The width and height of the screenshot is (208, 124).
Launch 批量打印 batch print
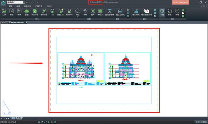point(61,12)
